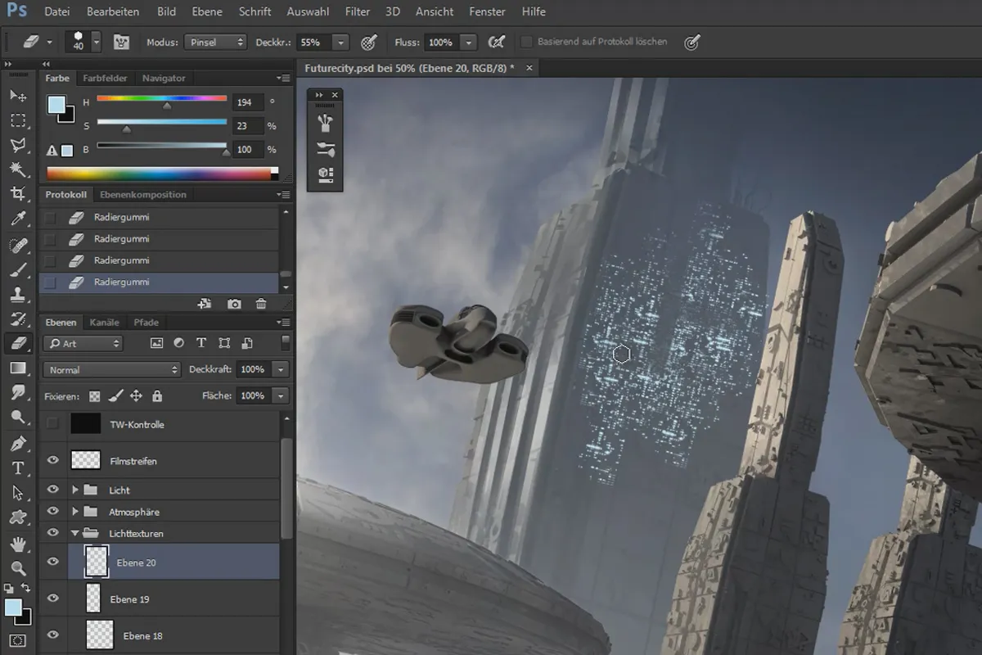Create new snapshot camera icon
Image resolution: width=982 pixels, height=655 pixels.
[x=234, y=304]
